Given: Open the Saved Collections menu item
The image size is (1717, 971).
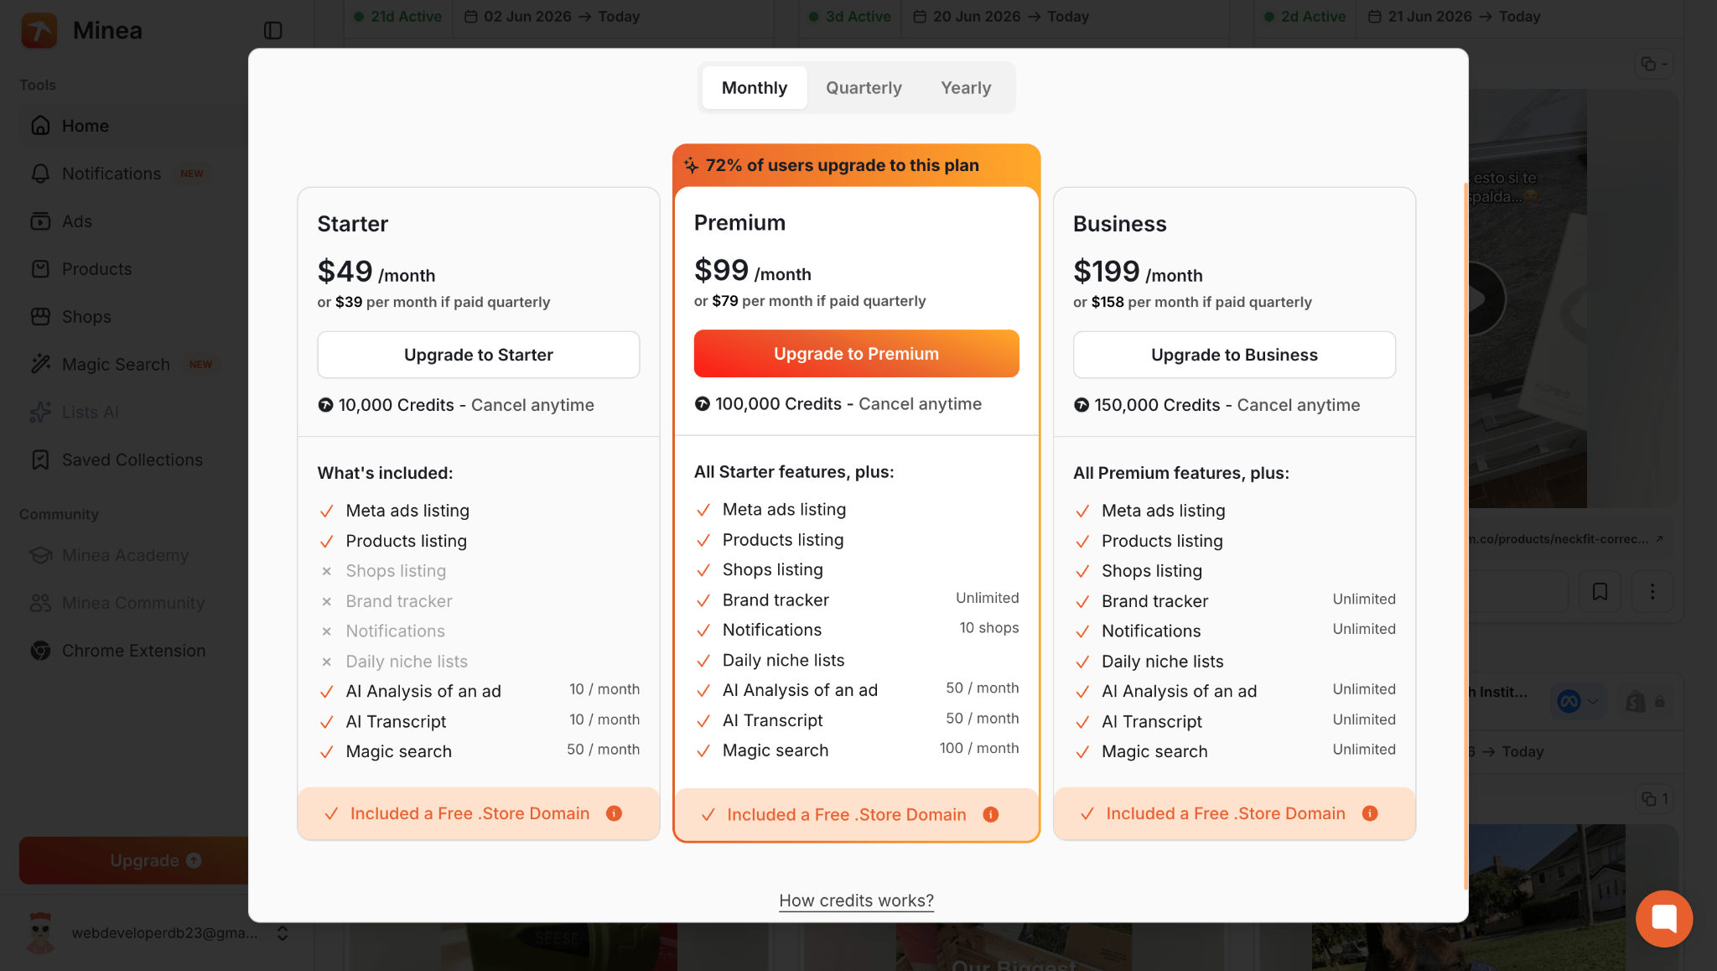Looking at the screenshot, I should click(x=134, y=460).
